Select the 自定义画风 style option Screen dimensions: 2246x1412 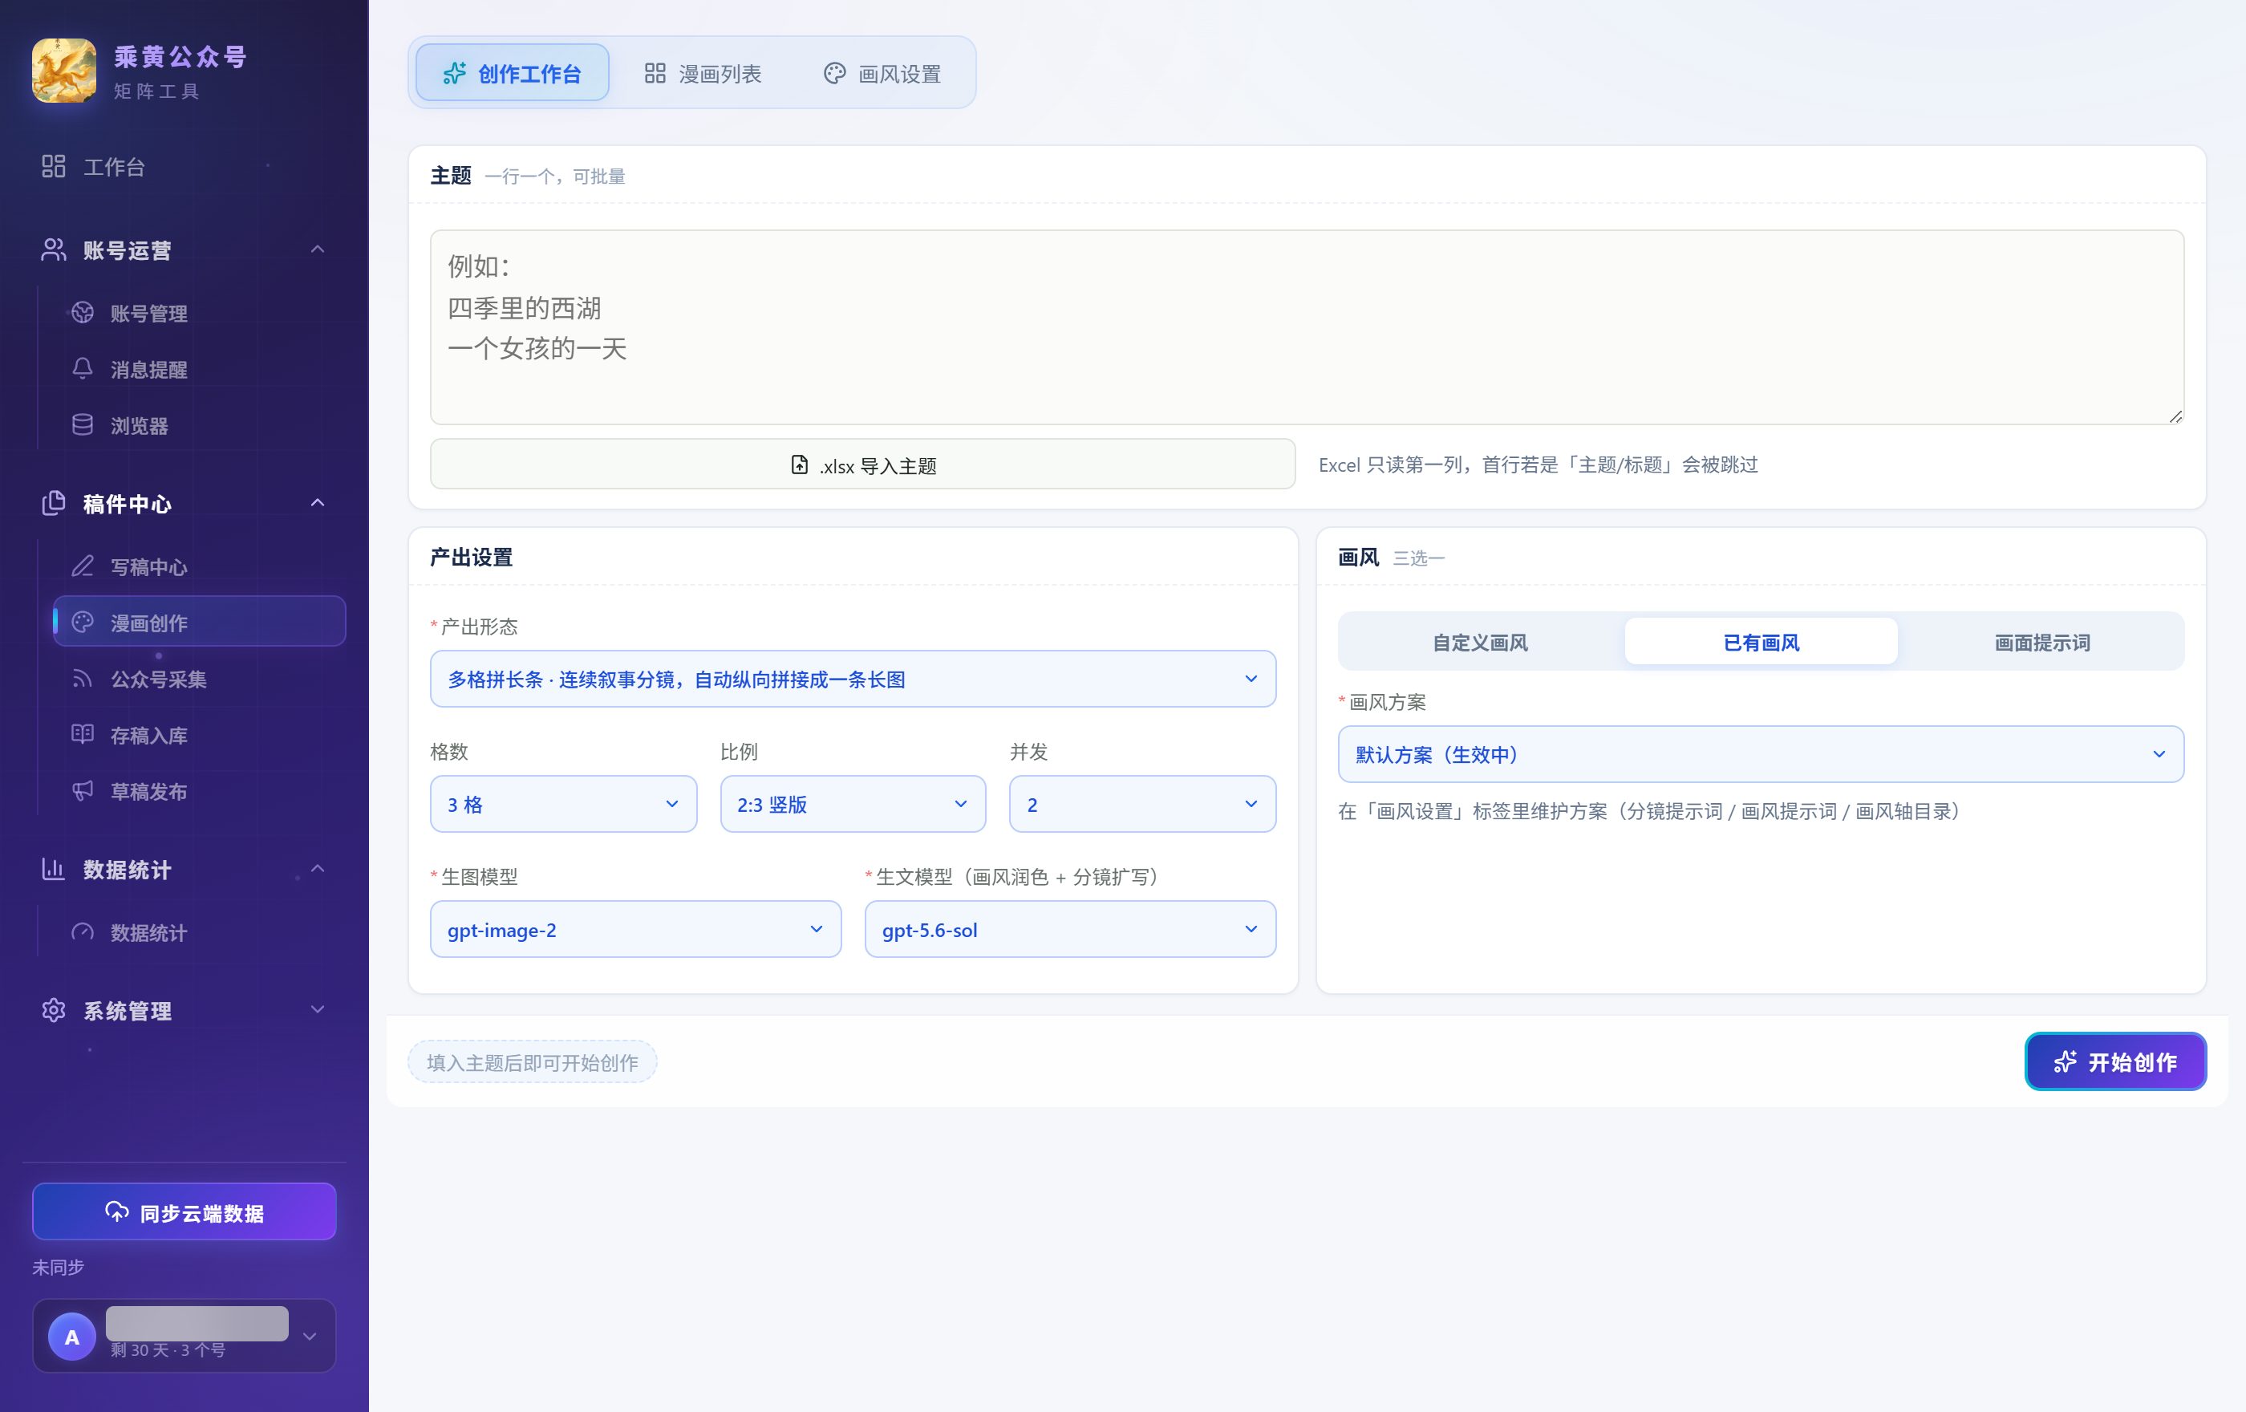tap(1480, 642)
